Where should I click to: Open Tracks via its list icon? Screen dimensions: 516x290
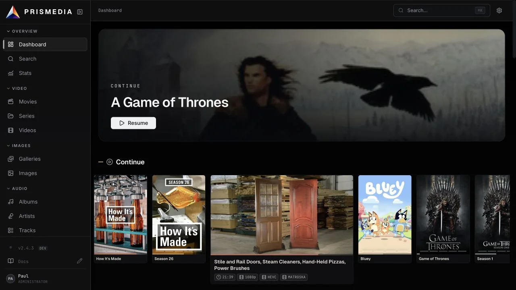point(11,230)
